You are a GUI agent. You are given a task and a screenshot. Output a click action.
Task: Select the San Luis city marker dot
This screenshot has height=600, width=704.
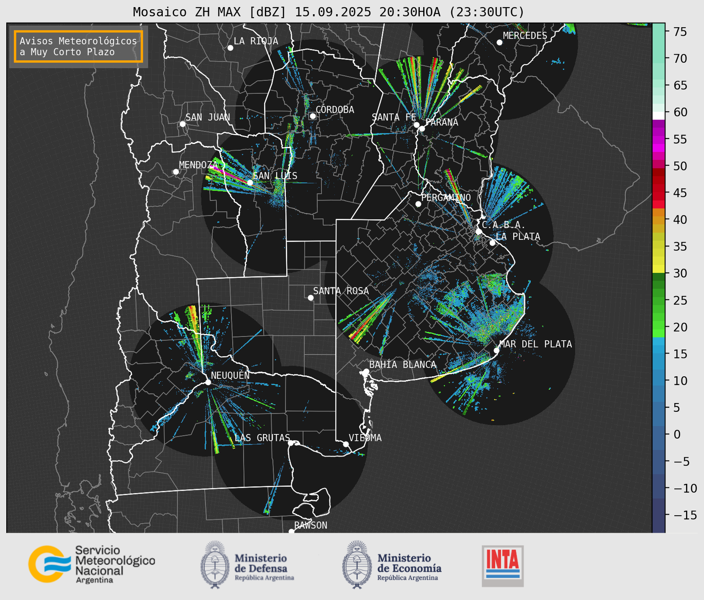tap(250, 182)
